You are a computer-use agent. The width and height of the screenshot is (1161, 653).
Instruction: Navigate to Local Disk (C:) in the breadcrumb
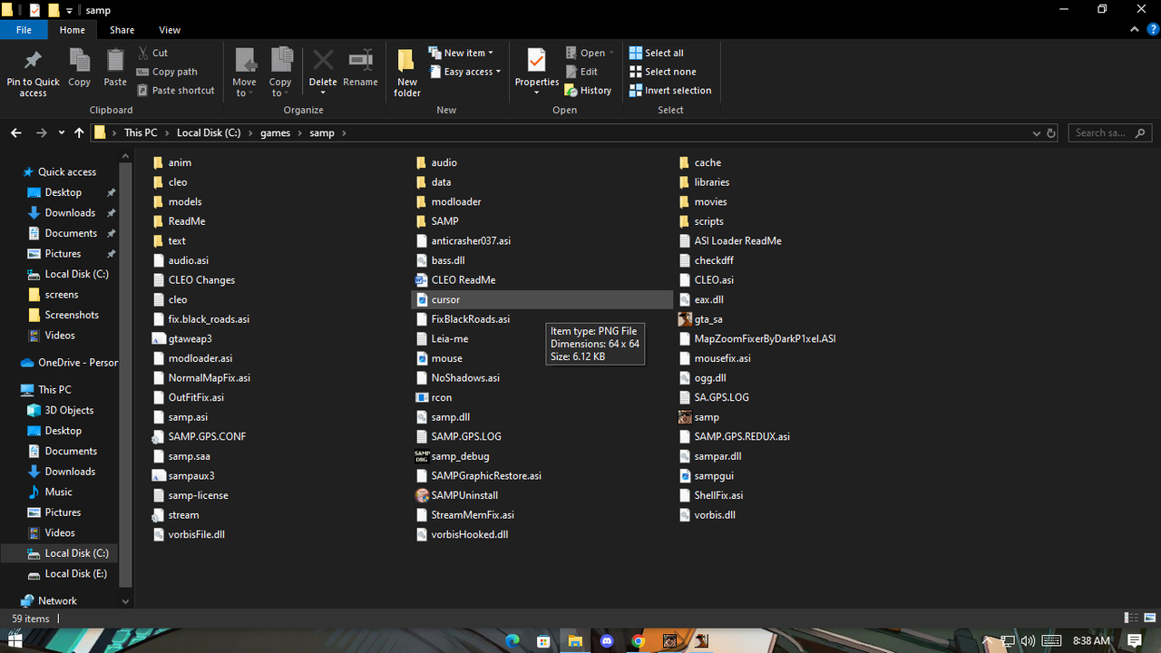tap(209, 132)
